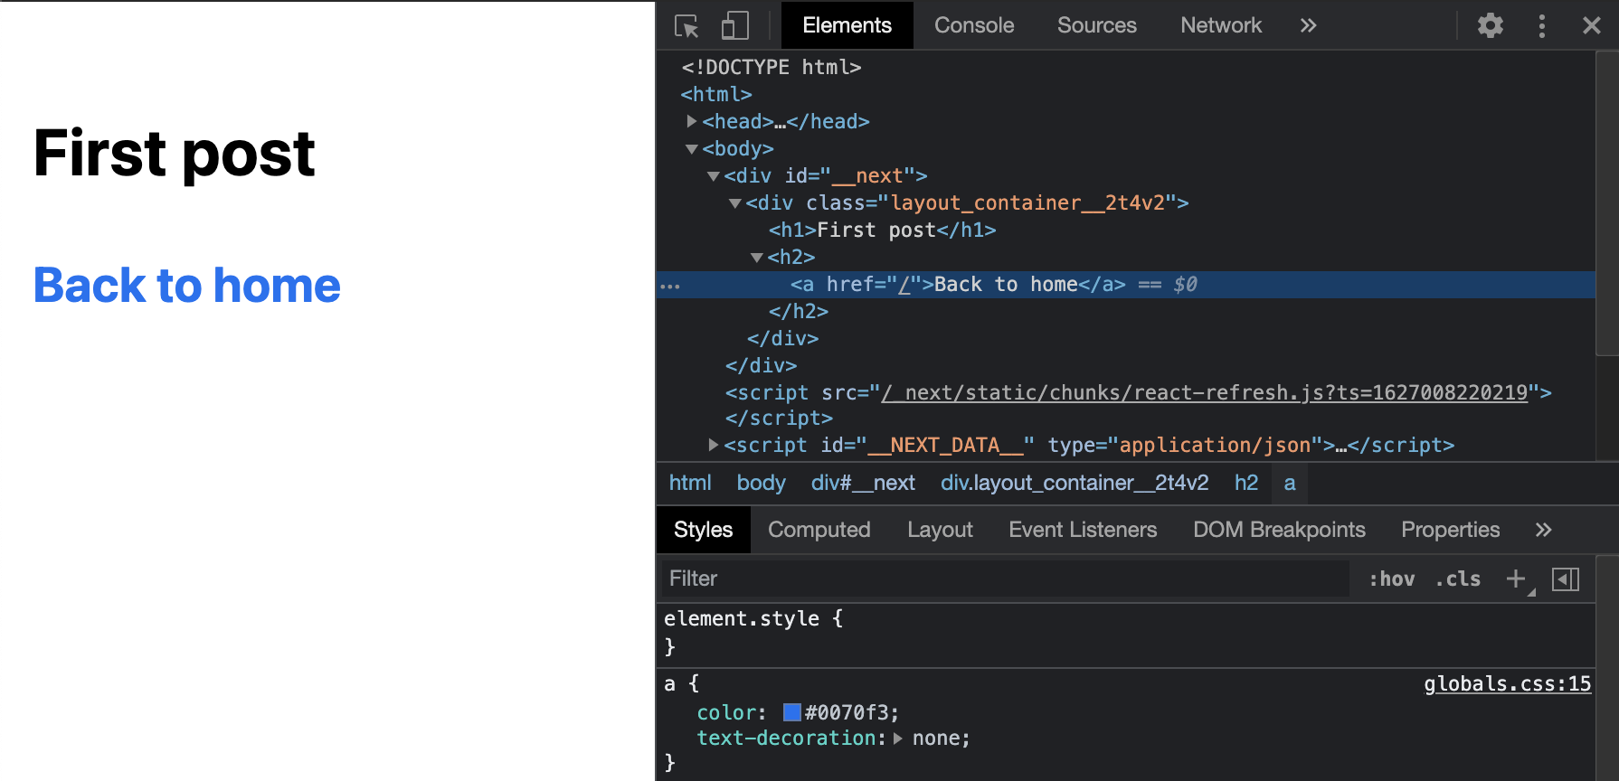Click the href "/" link in anchor tag
The image size is (1619, 781).
[904, 284]
